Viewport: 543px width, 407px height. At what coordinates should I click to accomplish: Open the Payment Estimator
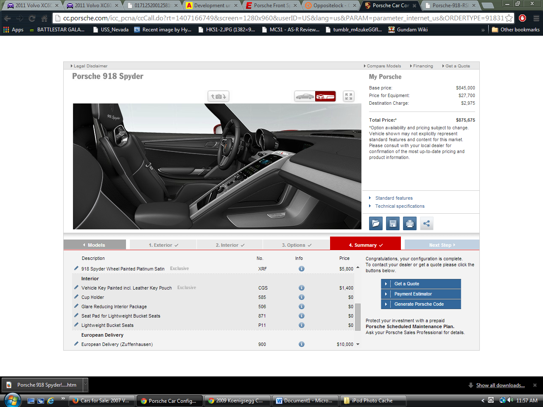tap(421, 294)
